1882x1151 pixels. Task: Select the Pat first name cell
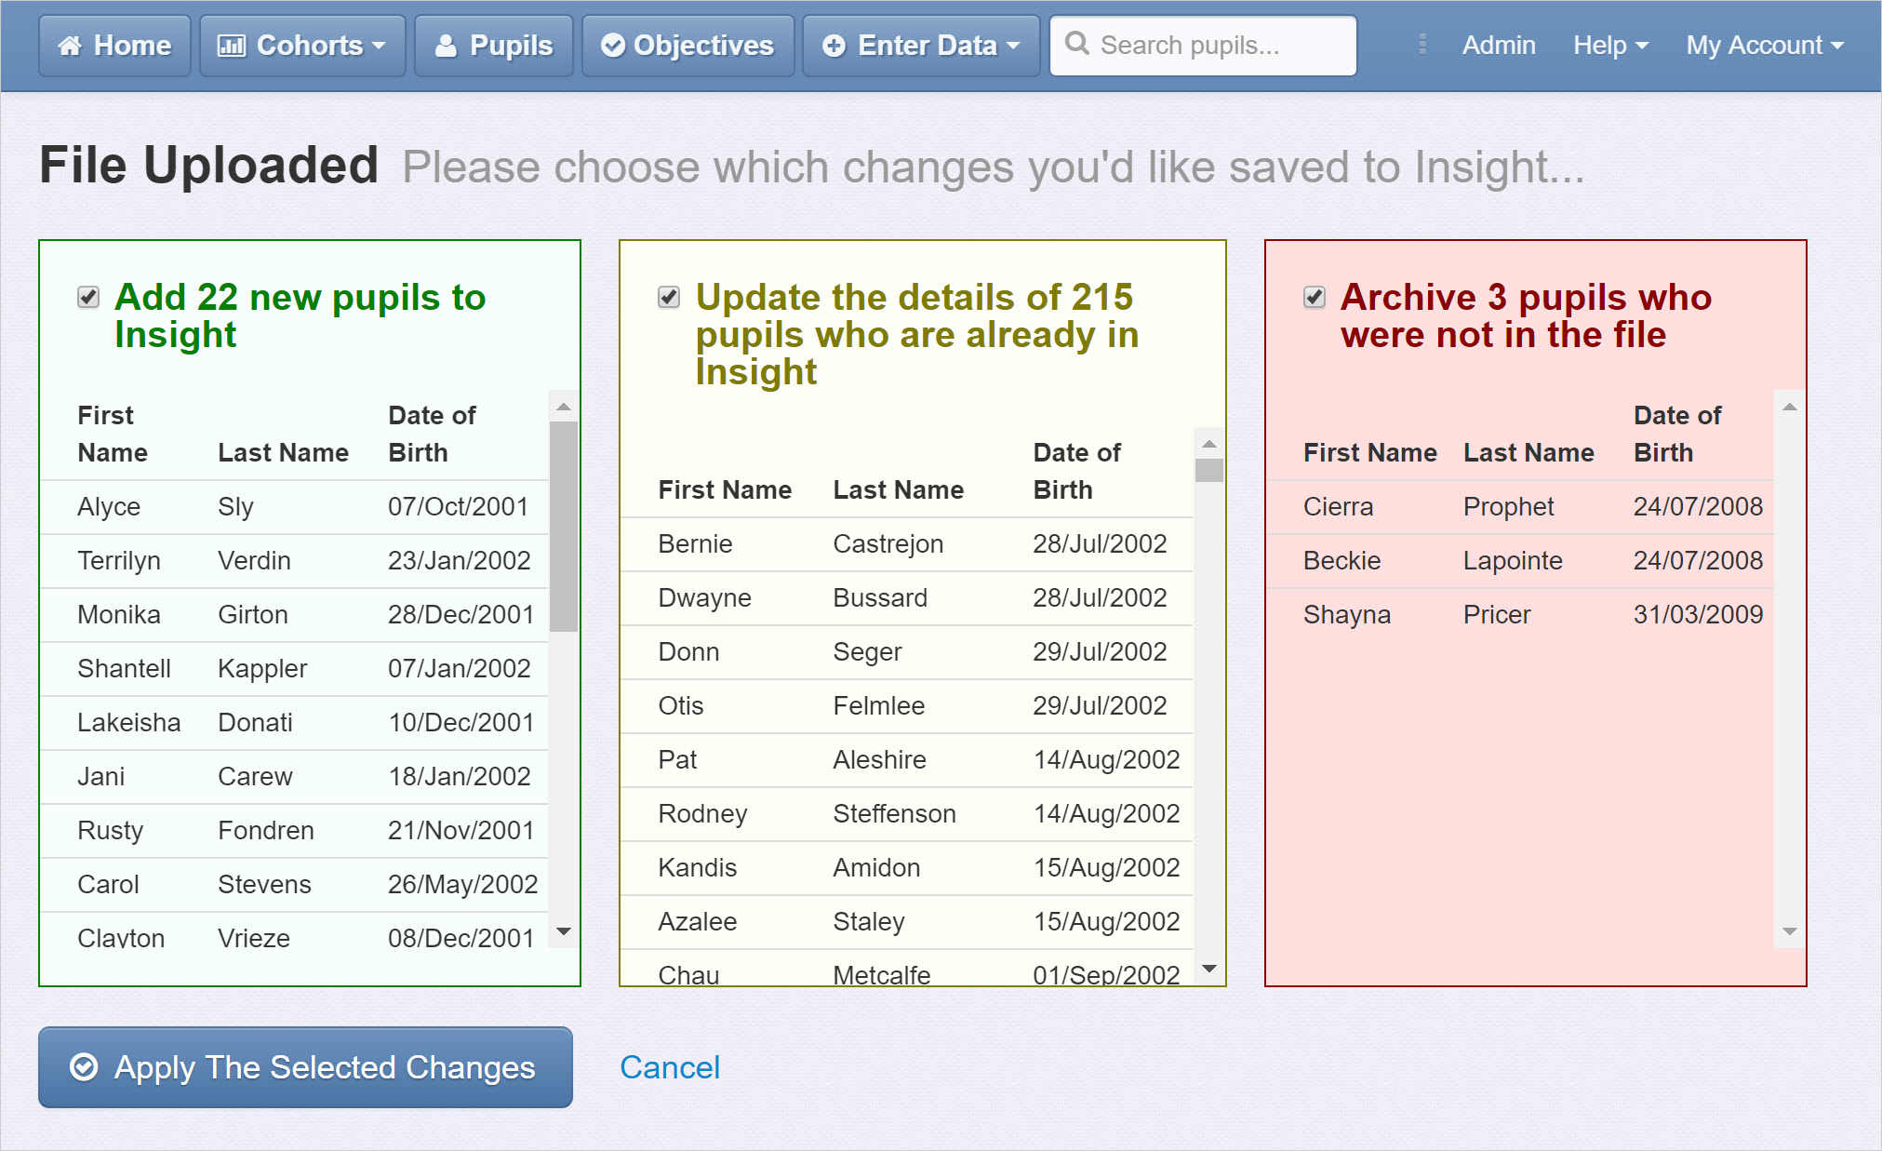[677, 760]
